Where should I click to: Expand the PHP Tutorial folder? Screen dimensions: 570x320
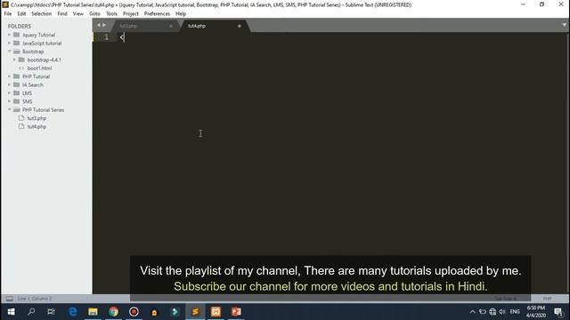10,76
